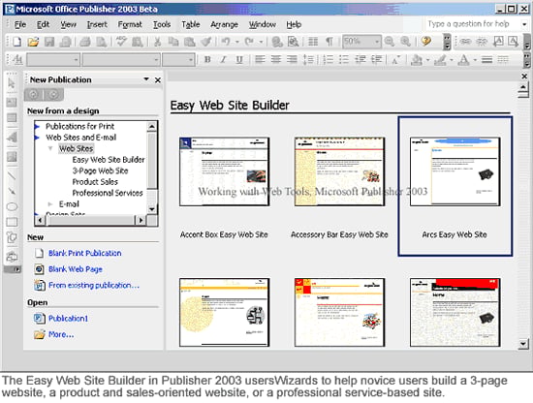The width and height of the screenshot is (533, 403).
Task: Open the Publisher Help question mark icon
Action: 425,42
